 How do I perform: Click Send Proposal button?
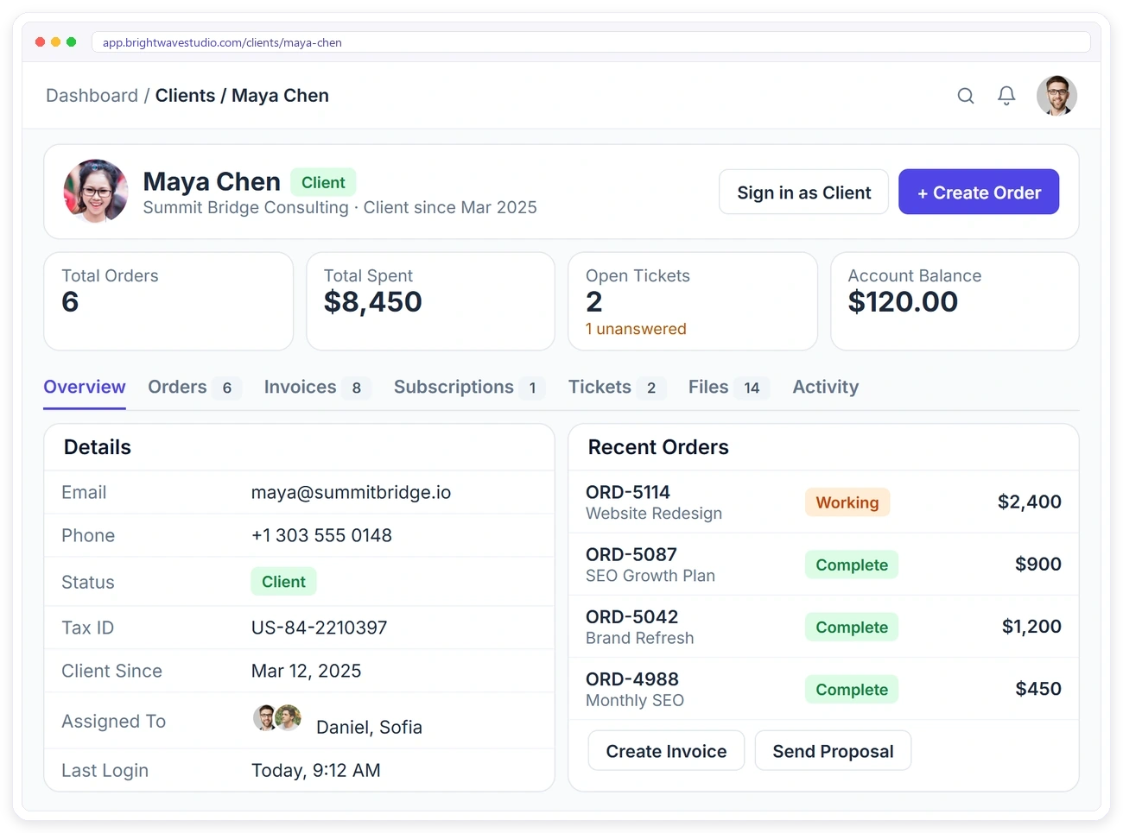[x=833, y=751]
